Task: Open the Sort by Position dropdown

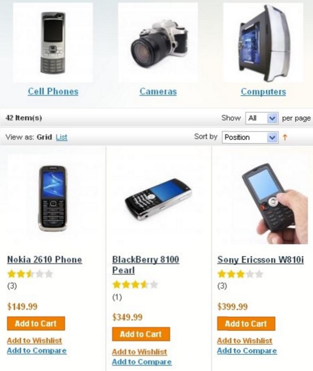Action: [x=250, y=137]
